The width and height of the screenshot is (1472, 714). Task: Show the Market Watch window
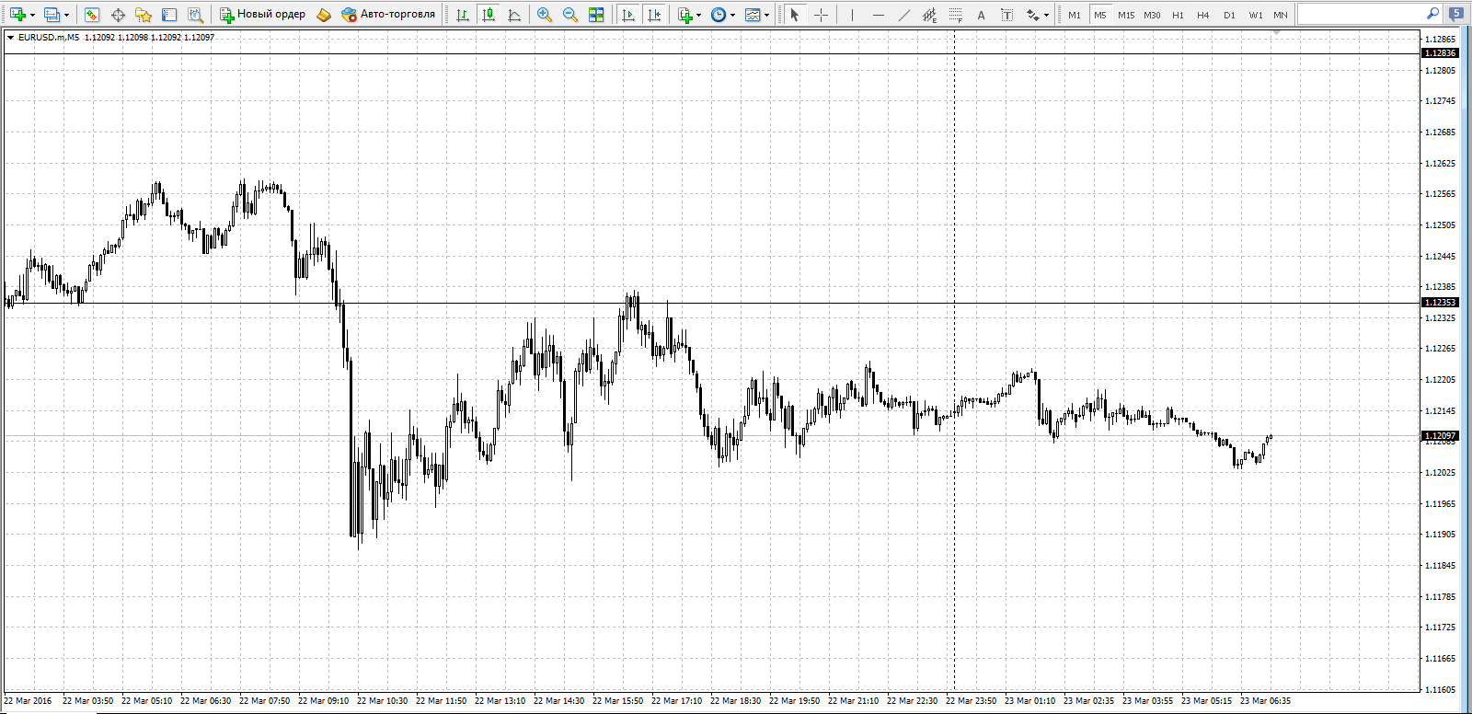(x=91, y=15)
